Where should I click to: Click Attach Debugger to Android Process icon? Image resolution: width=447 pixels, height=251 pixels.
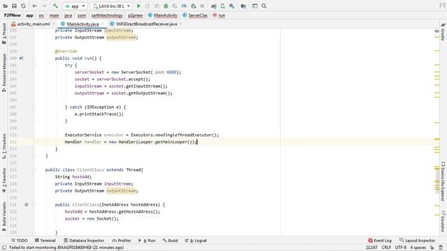coord(193,6)
